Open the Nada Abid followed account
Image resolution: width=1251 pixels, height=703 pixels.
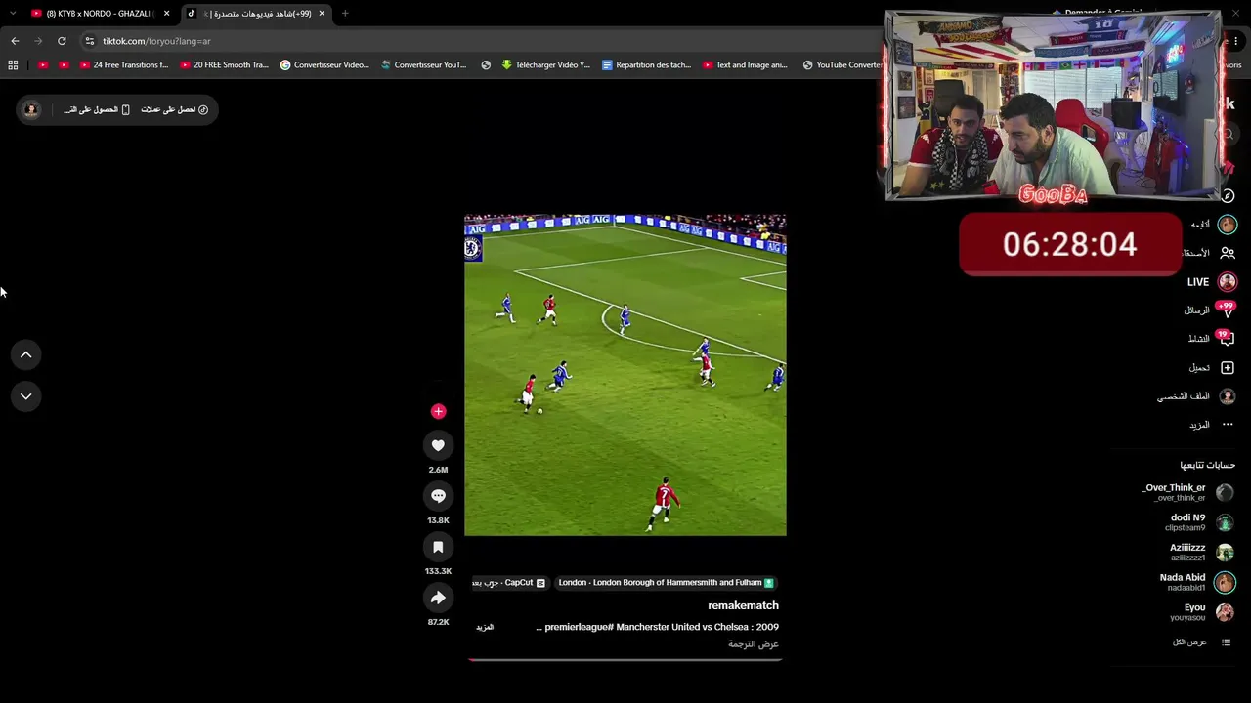(x=1197, y=583)
